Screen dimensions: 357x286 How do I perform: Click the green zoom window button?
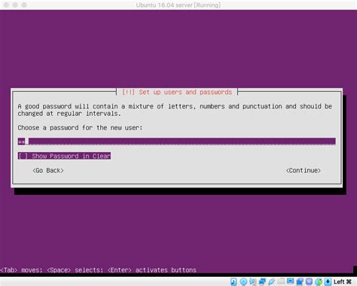24,5
